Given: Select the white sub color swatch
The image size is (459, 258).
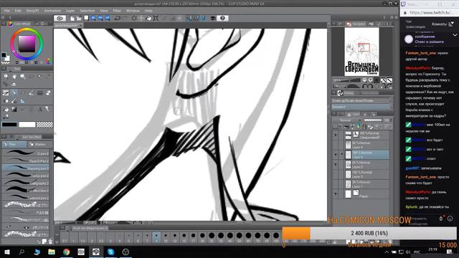Looking at the screenshot, I should click(27, 125).
